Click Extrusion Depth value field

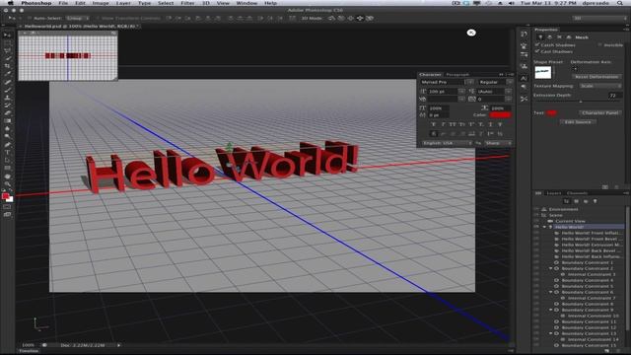[615, 96]
